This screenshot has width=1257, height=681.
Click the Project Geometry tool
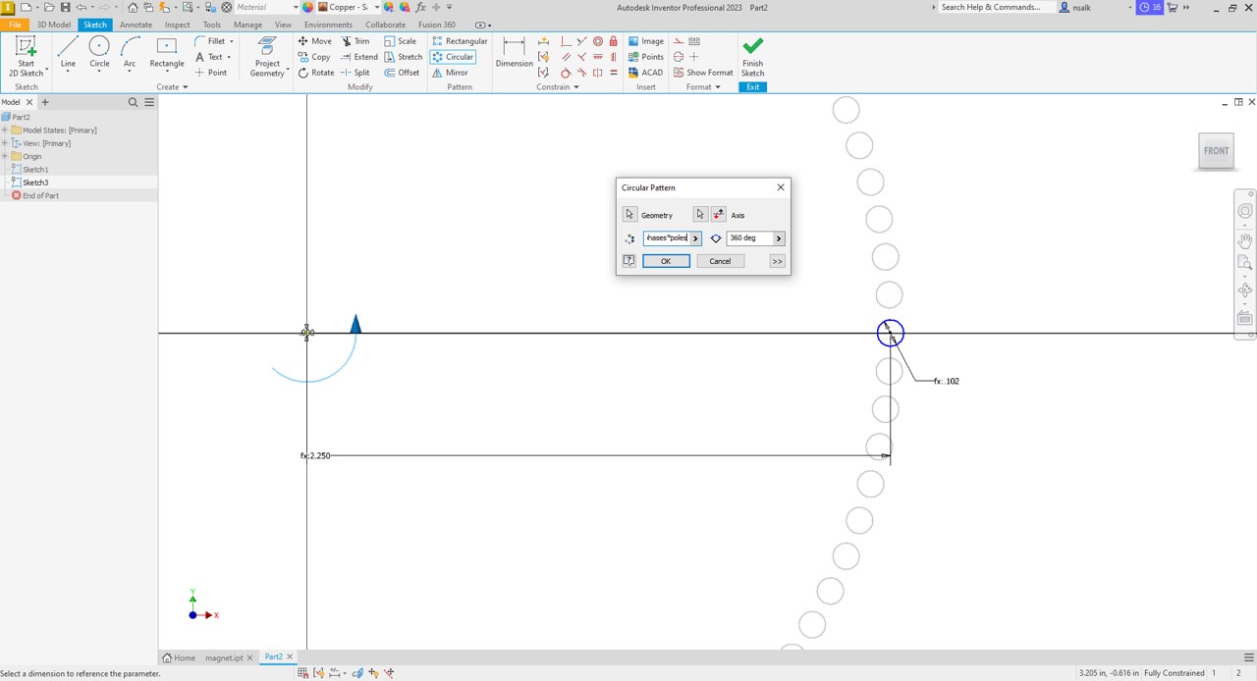point(267,57)
